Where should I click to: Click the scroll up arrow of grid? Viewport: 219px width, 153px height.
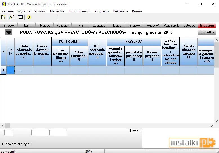pos(216,40)
